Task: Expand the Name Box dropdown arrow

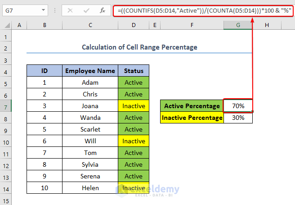Action: 43,10
